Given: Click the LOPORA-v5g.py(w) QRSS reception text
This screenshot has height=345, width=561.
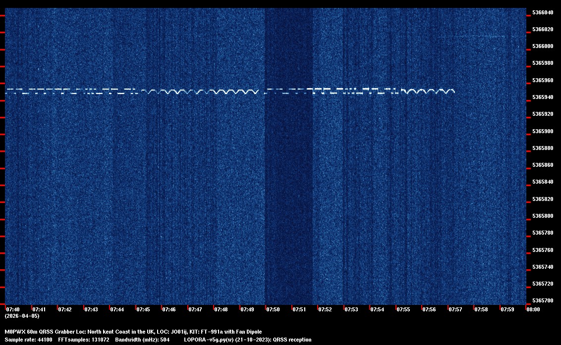Looking at the screenshot, I should (247, 340).
